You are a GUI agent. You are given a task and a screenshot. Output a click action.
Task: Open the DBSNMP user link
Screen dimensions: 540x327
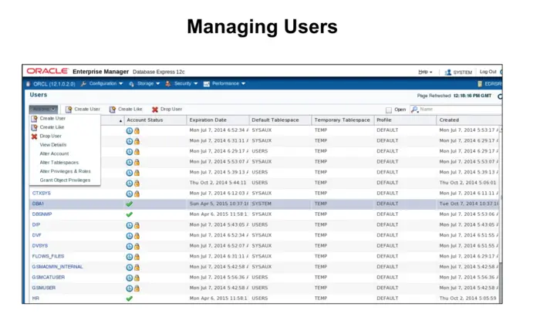click(42, 214)
